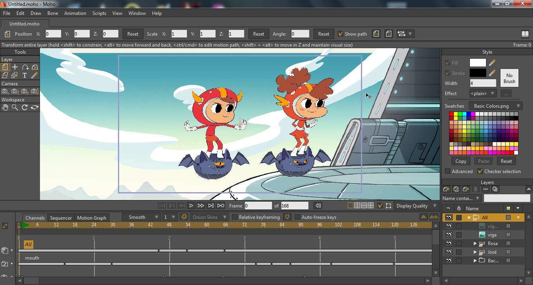Click the New Layer icon in Layers panel
Viewport: 533px width, 285px height.
click(446, 189)
